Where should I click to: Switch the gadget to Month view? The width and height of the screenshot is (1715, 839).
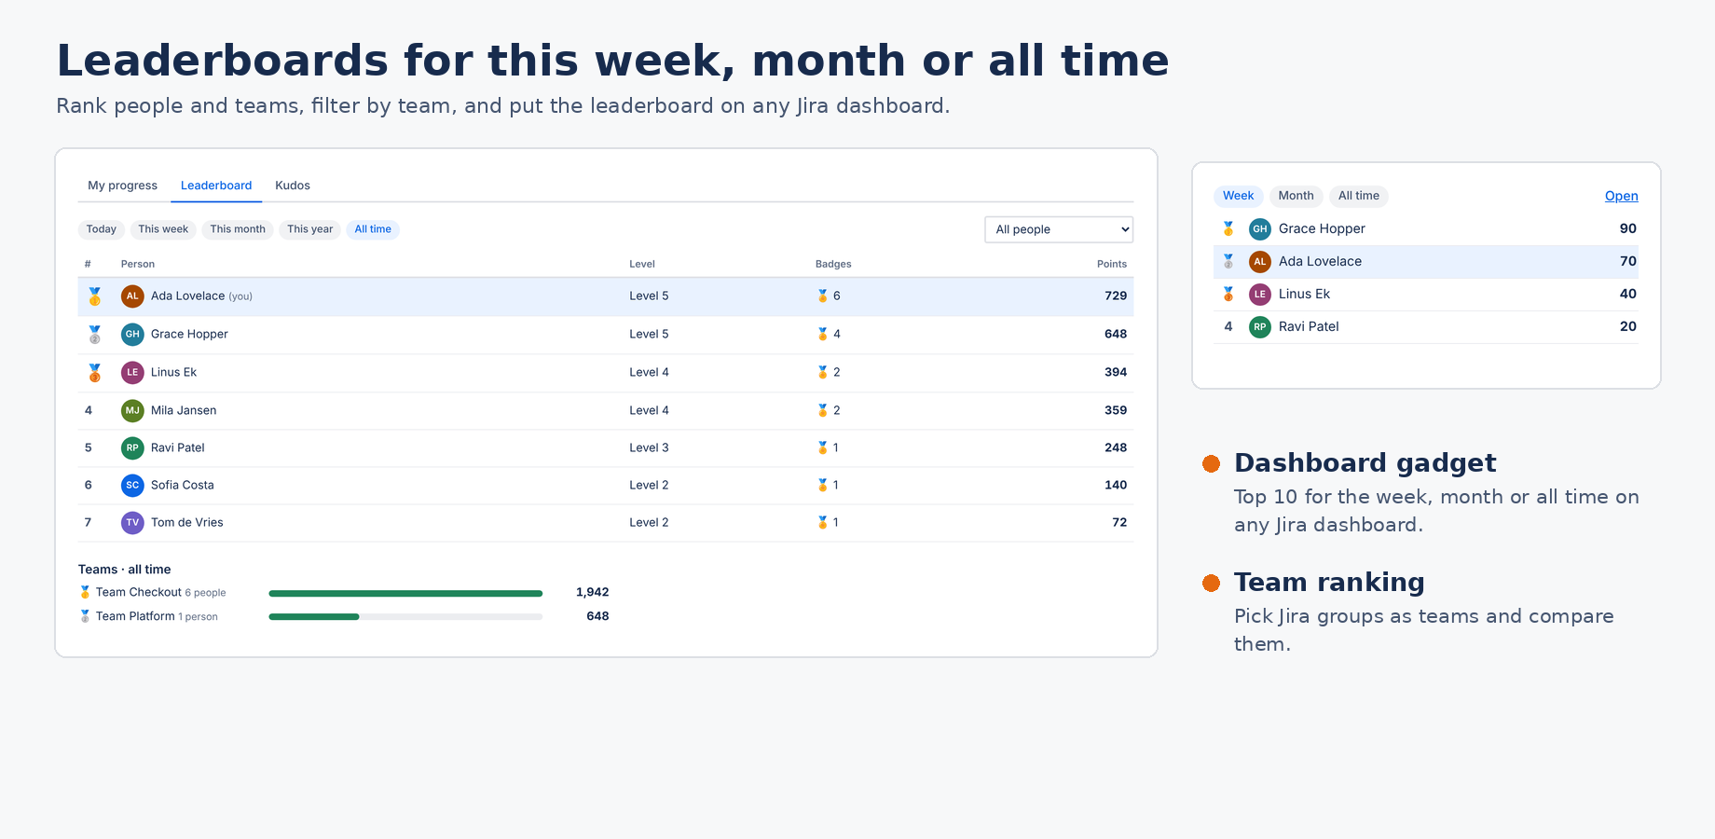(x=1296, y=196)
